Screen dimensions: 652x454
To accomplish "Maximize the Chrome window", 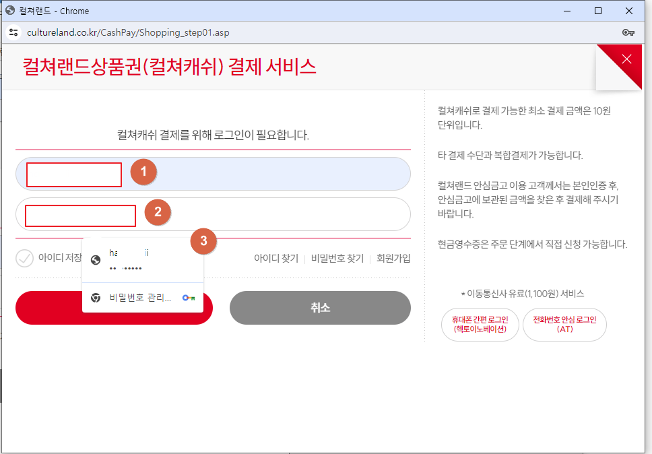I will (598, 11).
